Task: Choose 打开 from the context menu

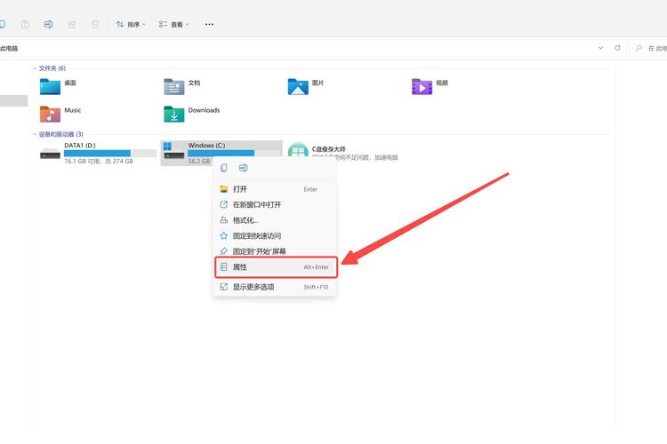Action: pyautogui.click(x=275, y=189)
